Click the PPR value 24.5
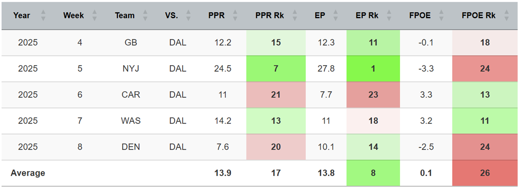Image resolution: width=518 pixels, height=187 pixels. click(222, 68)
